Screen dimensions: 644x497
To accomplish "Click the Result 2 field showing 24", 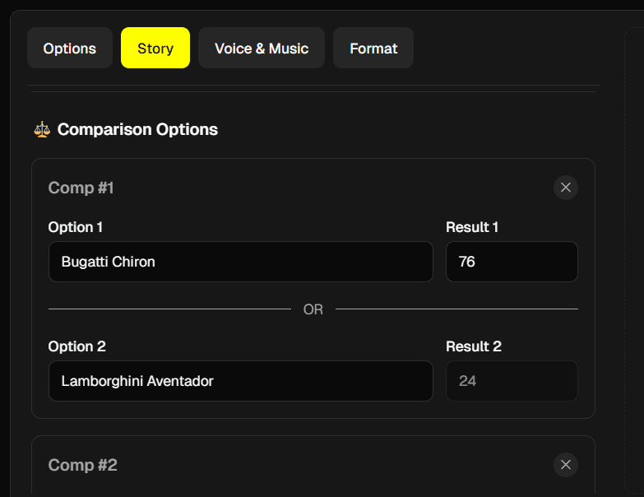I will [512, 381].
